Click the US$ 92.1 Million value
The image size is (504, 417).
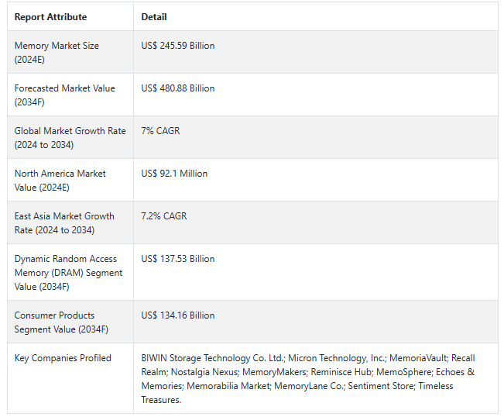(x=174, y=174)
